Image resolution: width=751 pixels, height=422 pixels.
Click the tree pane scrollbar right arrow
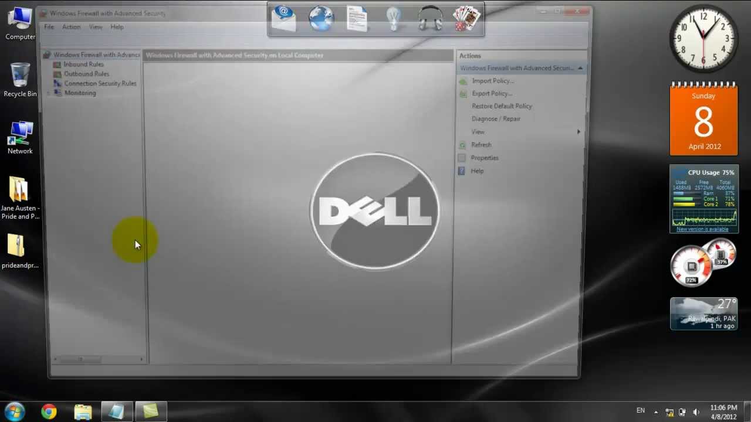coord(141,359)
